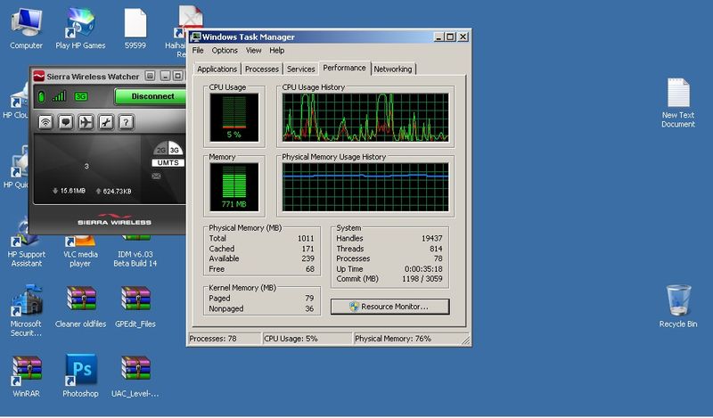Switch to the Networking tab
Viewport: 713px width, 418px height.
pos(393,70)
